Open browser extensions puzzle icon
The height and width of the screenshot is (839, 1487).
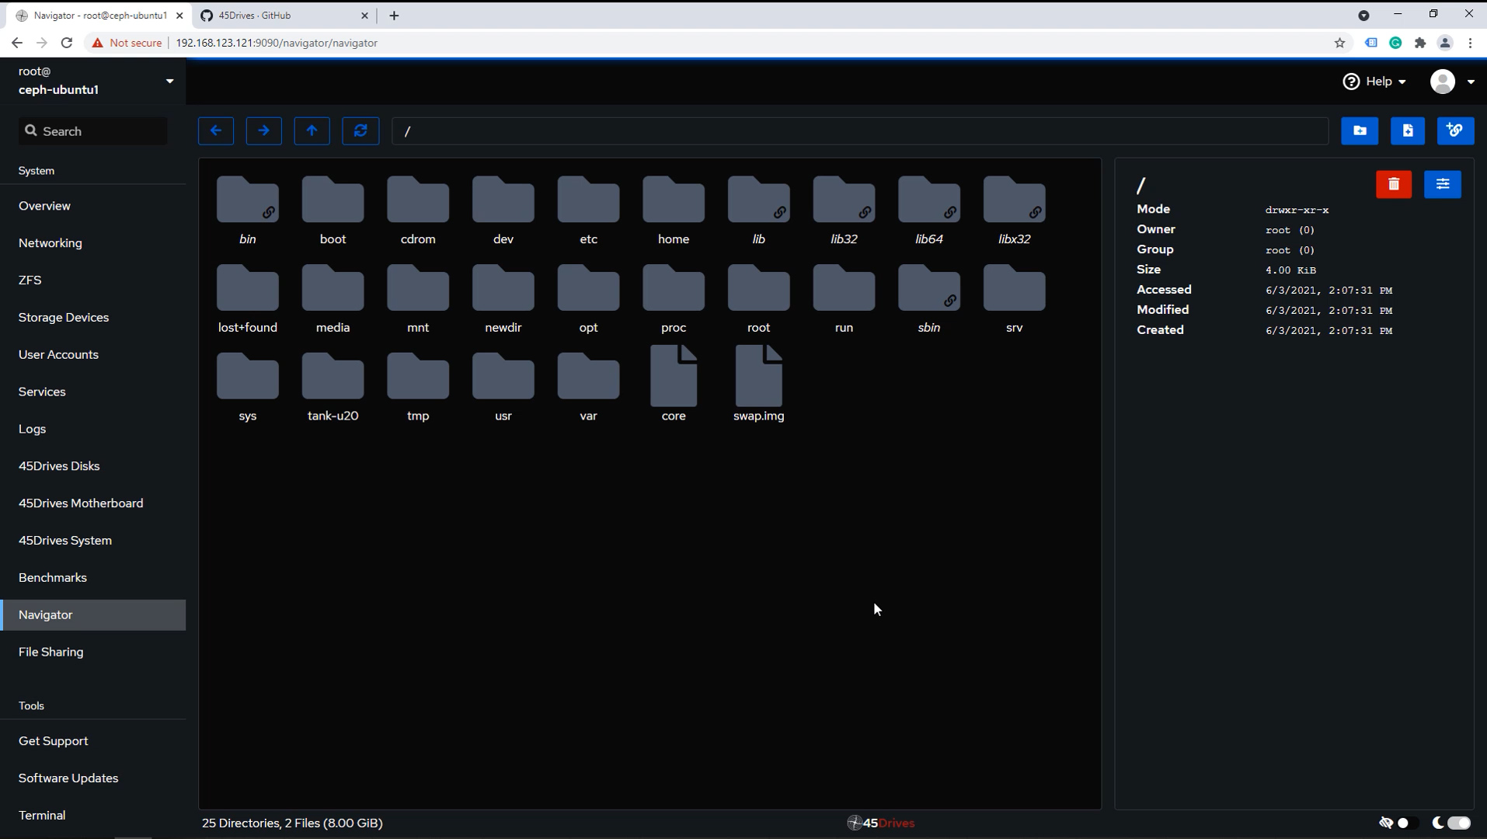(x=1420, y=44)
